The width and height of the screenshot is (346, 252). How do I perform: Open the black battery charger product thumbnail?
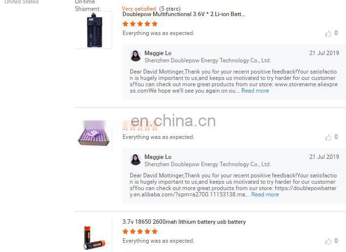pyautogui.click(x=95, y=30)
